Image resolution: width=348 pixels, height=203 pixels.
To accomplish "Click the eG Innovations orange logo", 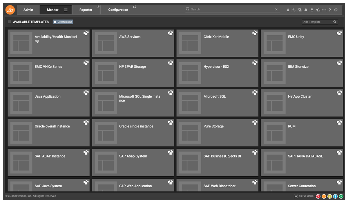I will click(x=10, y=10).
